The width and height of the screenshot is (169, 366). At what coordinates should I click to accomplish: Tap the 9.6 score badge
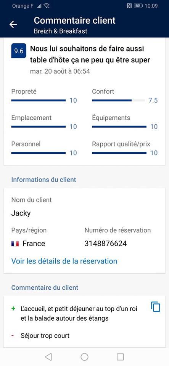19,51
